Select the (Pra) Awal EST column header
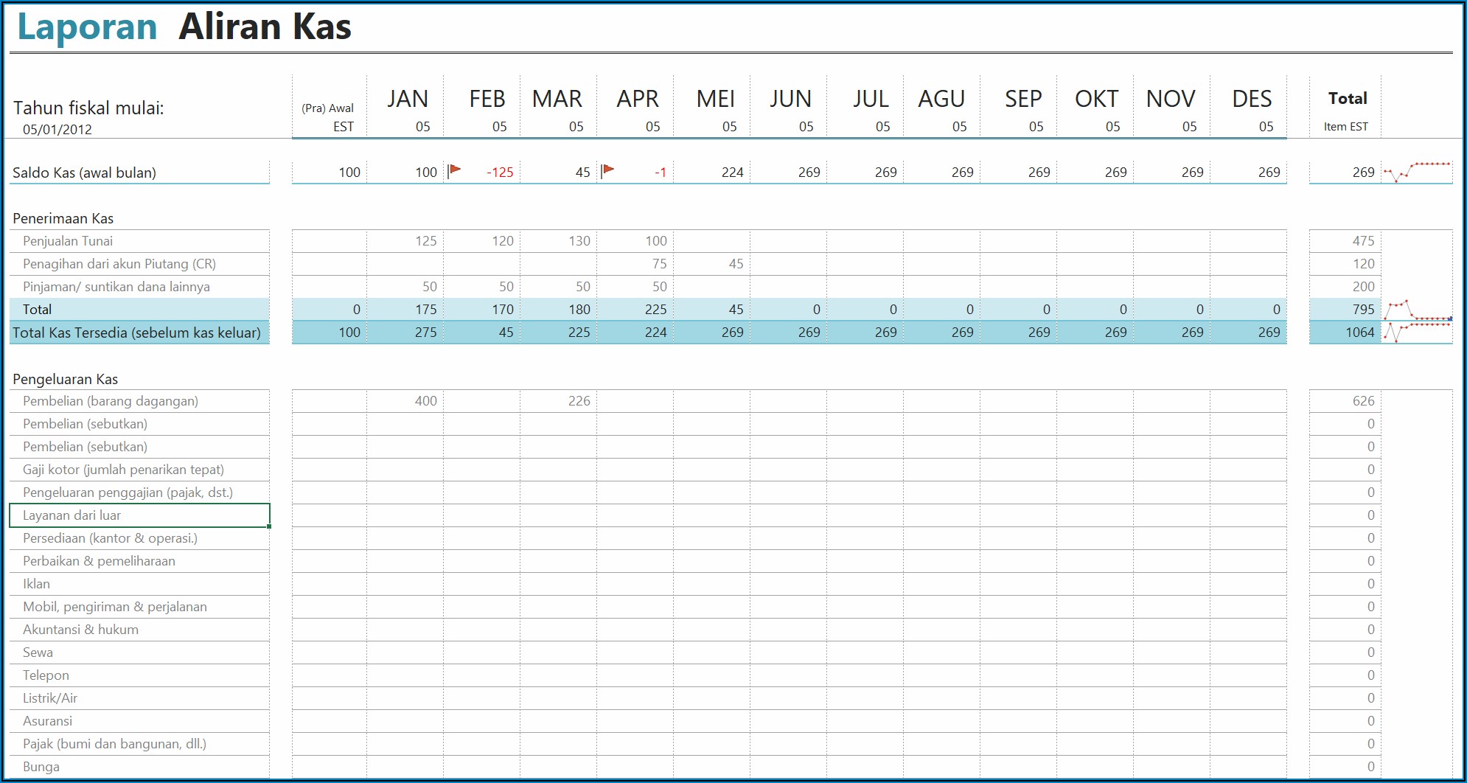This screenshot has width=1467, height=783. pyautogui.click(x=330, y=116)
